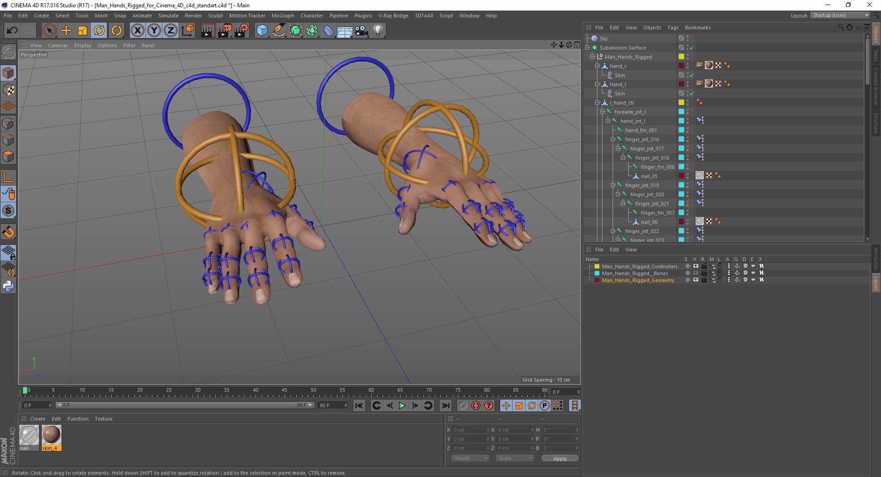Select Polygons mode icon
This screenshot has height=477, width=881.
[8, 156]
